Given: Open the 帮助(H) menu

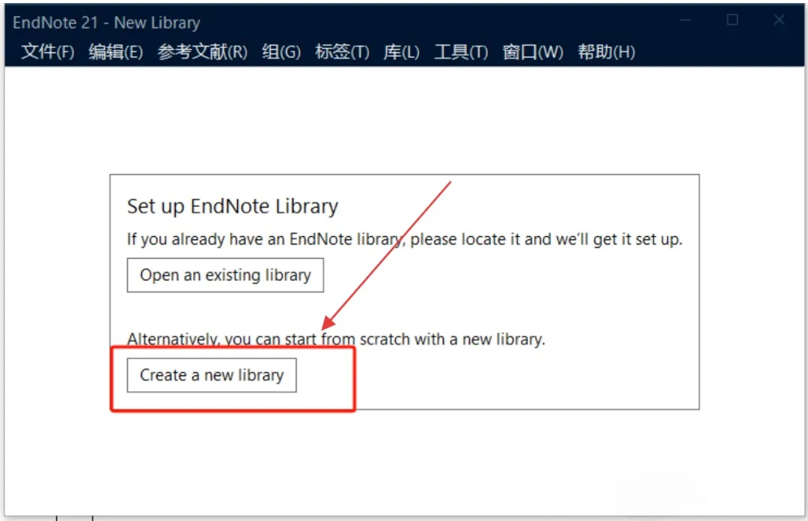Looking at the screenshot, I should [x=606, y=52].
